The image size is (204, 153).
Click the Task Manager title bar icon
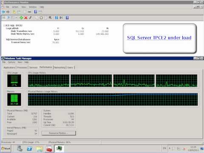pyautogui.click(x=3, y=58)
